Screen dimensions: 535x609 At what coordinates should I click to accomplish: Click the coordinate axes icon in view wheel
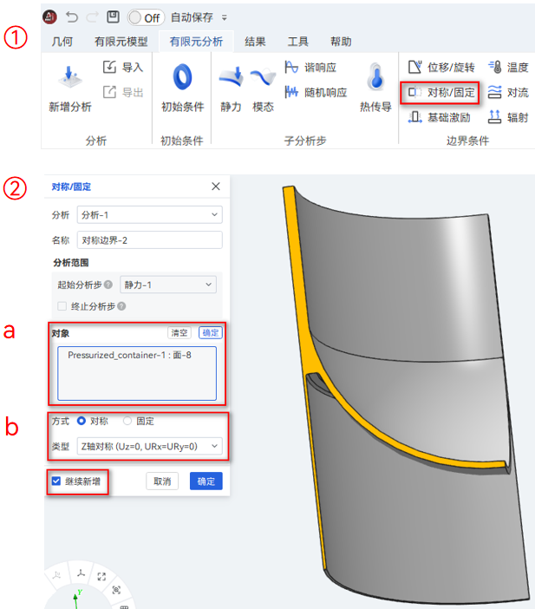point(81,573)
